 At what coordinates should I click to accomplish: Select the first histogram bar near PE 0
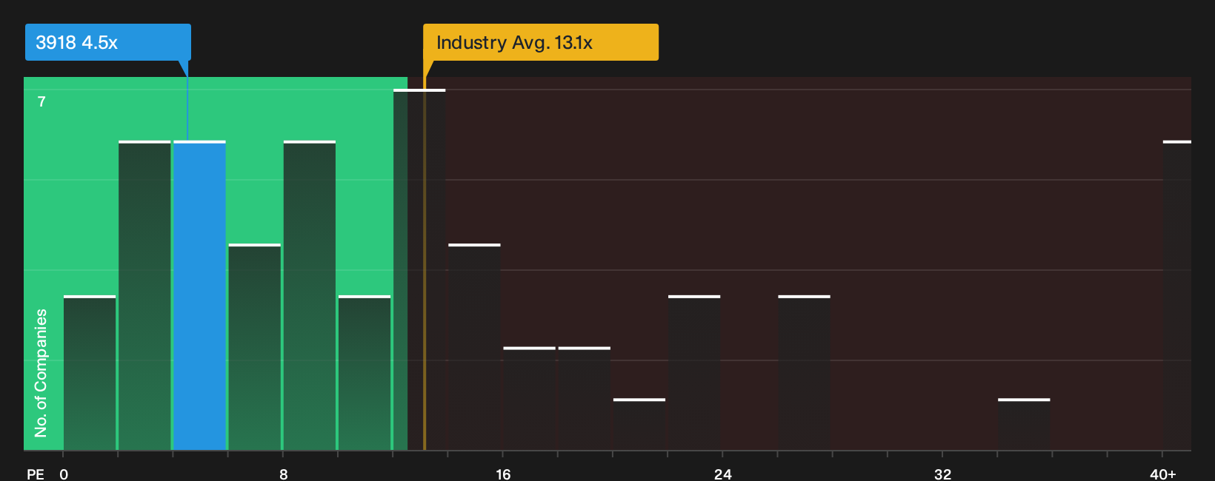(x=90, y=373)
